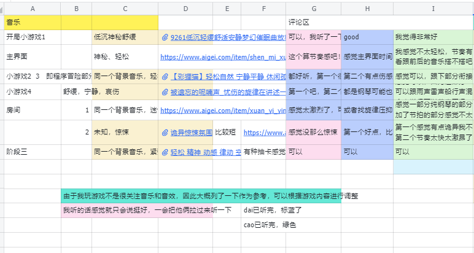Click the paperclip icon before 【彩狸猫】轻松自然

coord(165,77)
